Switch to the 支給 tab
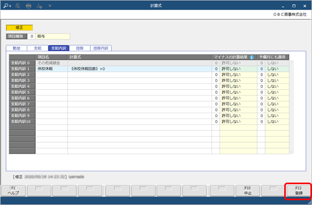 (x=37, y=48)
